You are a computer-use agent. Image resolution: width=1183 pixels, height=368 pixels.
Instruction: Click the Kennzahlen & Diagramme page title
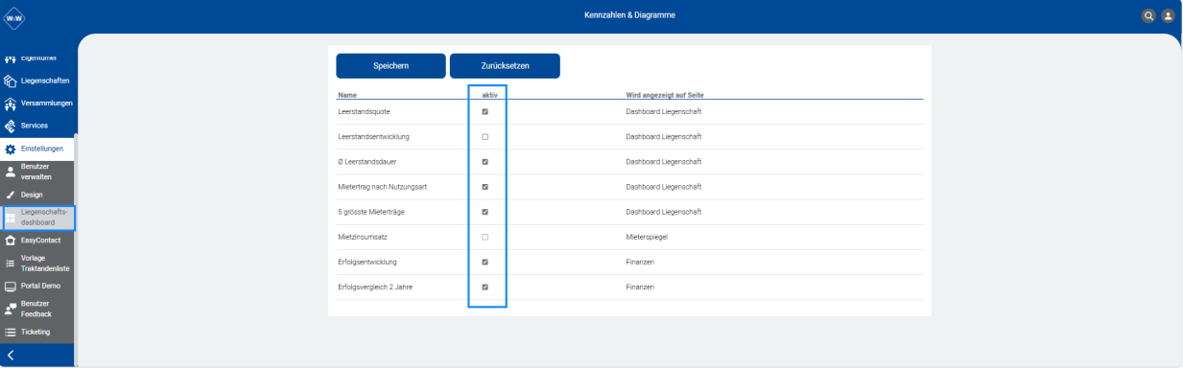point(628,15)
